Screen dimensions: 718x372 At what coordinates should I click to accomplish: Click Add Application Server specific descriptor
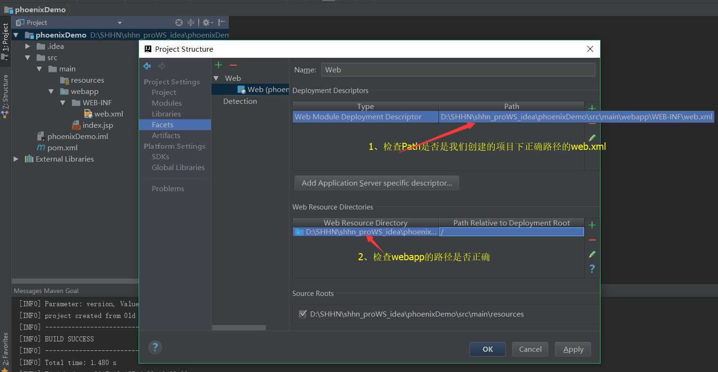pos(377,183)
